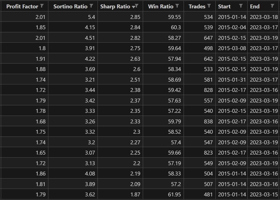Screen dimensions: 280x200
Task: Sort by the Trades column header
Action: pyautogui.click(x=197, y=6)
